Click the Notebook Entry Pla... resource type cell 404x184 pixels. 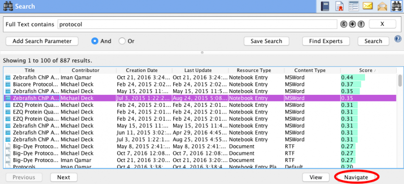pos(256,167)
